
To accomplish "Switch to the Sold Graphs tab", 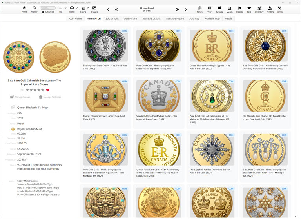I will [x=112, y=19].
